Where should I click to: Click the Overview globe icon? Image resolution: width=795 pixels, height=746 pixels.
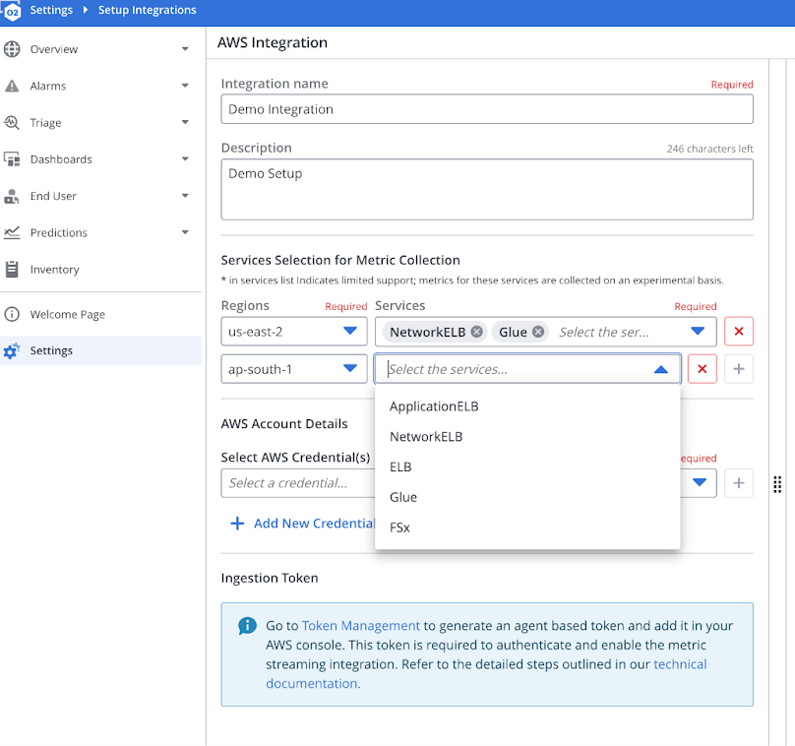coord(12,49)
